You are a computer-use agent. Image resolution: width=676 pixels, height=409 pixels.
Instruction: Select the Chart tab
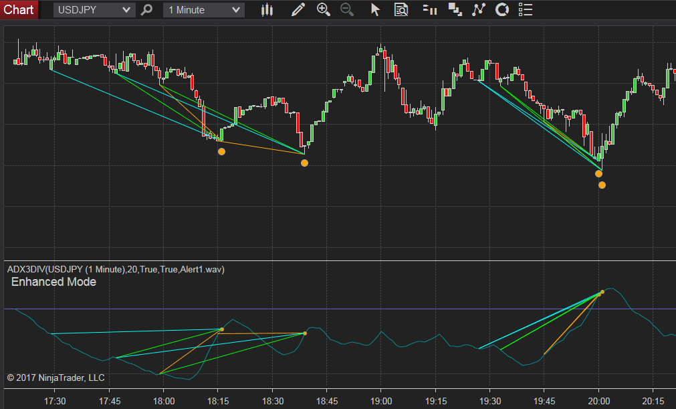point(18,9)
